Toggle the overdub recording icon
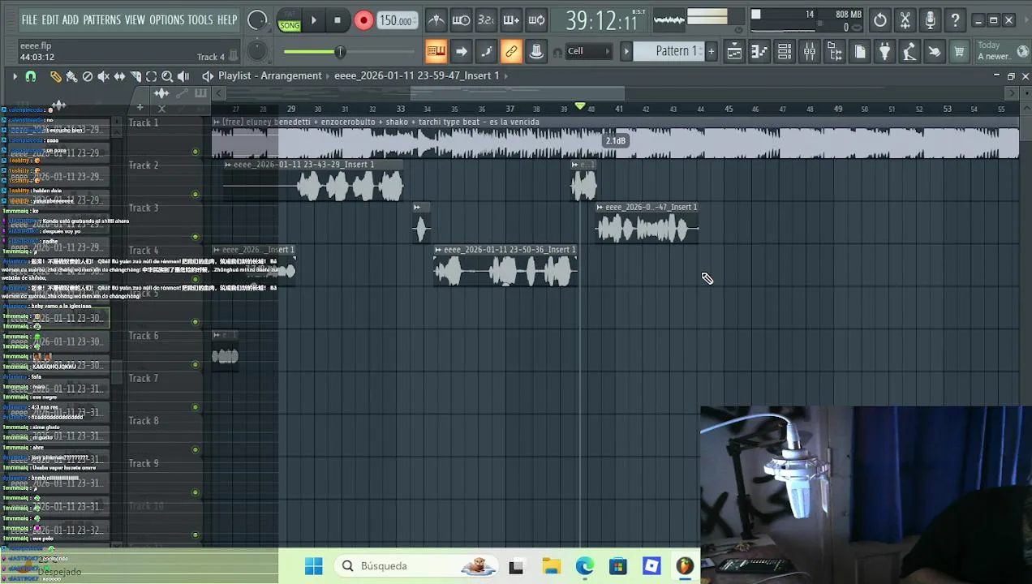This screenshot has width=1032, height=584. click(511, 20)
